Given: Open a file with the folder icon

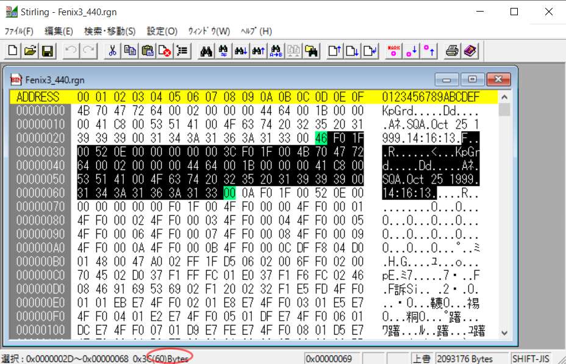Looking at the screenshot, I should coord(30,51).
